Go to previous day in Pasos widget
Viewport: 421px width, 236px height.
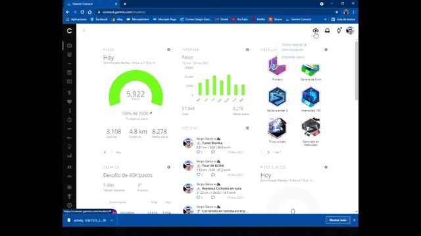pos(105,152)
